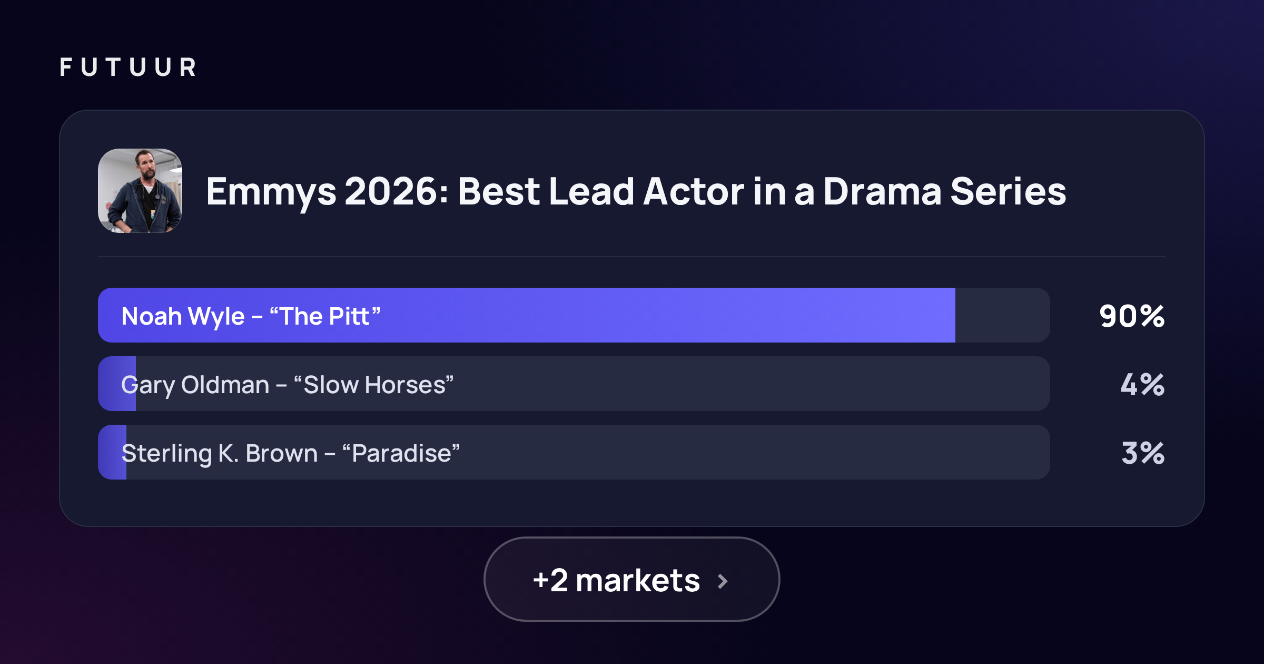Click the filled purple portion of Noah Wyle bar
This screenshot has height=664, width=1264.
[527, 315]
